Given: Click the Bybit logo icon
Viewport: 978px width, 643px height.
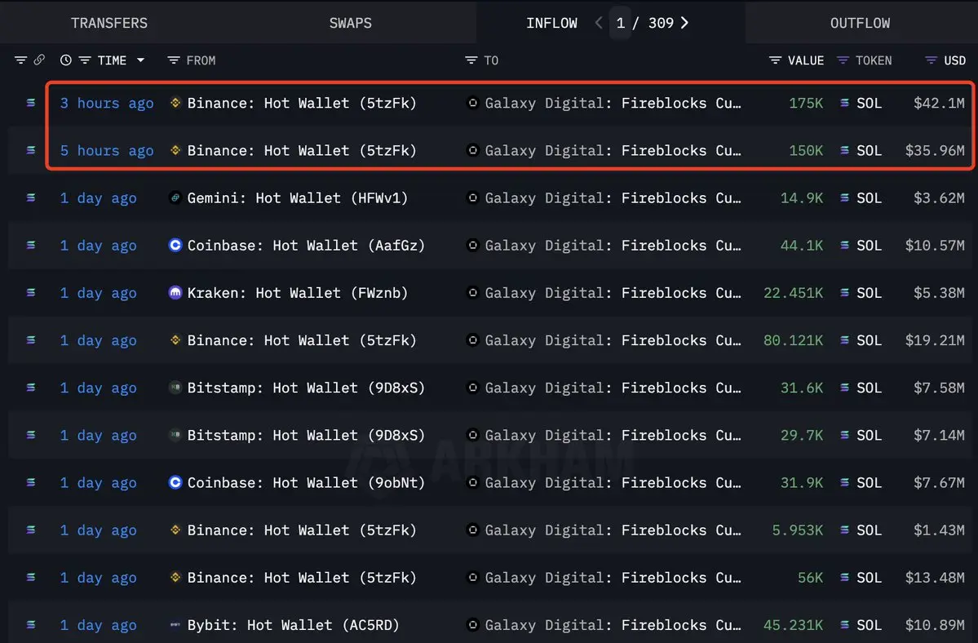Looking at the screenshot, I should (x=175, y=624).
